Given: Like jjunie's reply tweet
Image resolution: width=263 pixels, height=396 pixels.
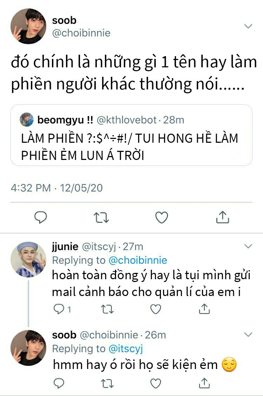Looking at the screenshot, I should pyautogui.click(x=156, y=309).
